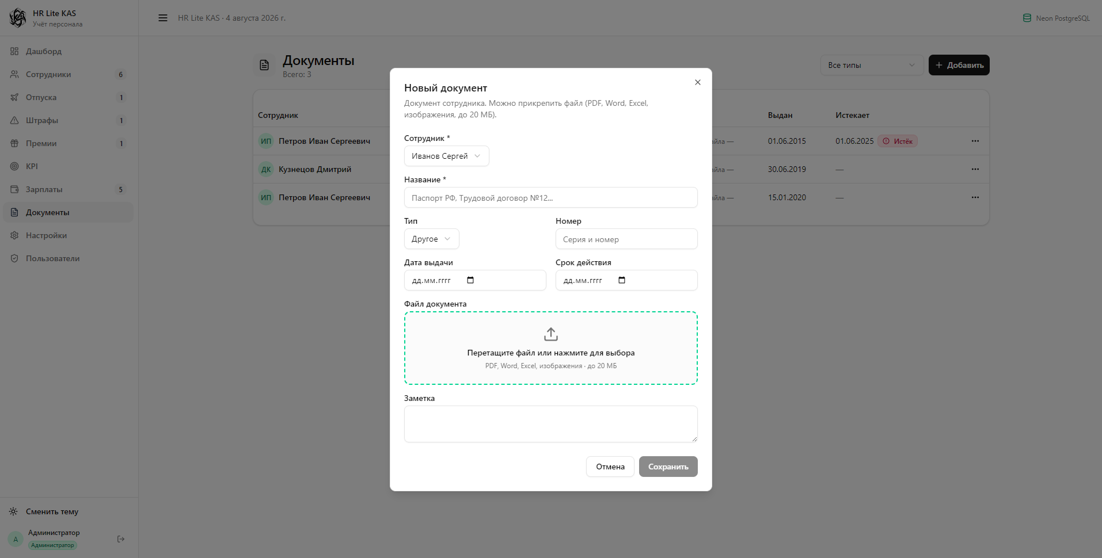Open row menu for document issued 01.06.2015
1102x558 pixels.
tap(975, 141)
